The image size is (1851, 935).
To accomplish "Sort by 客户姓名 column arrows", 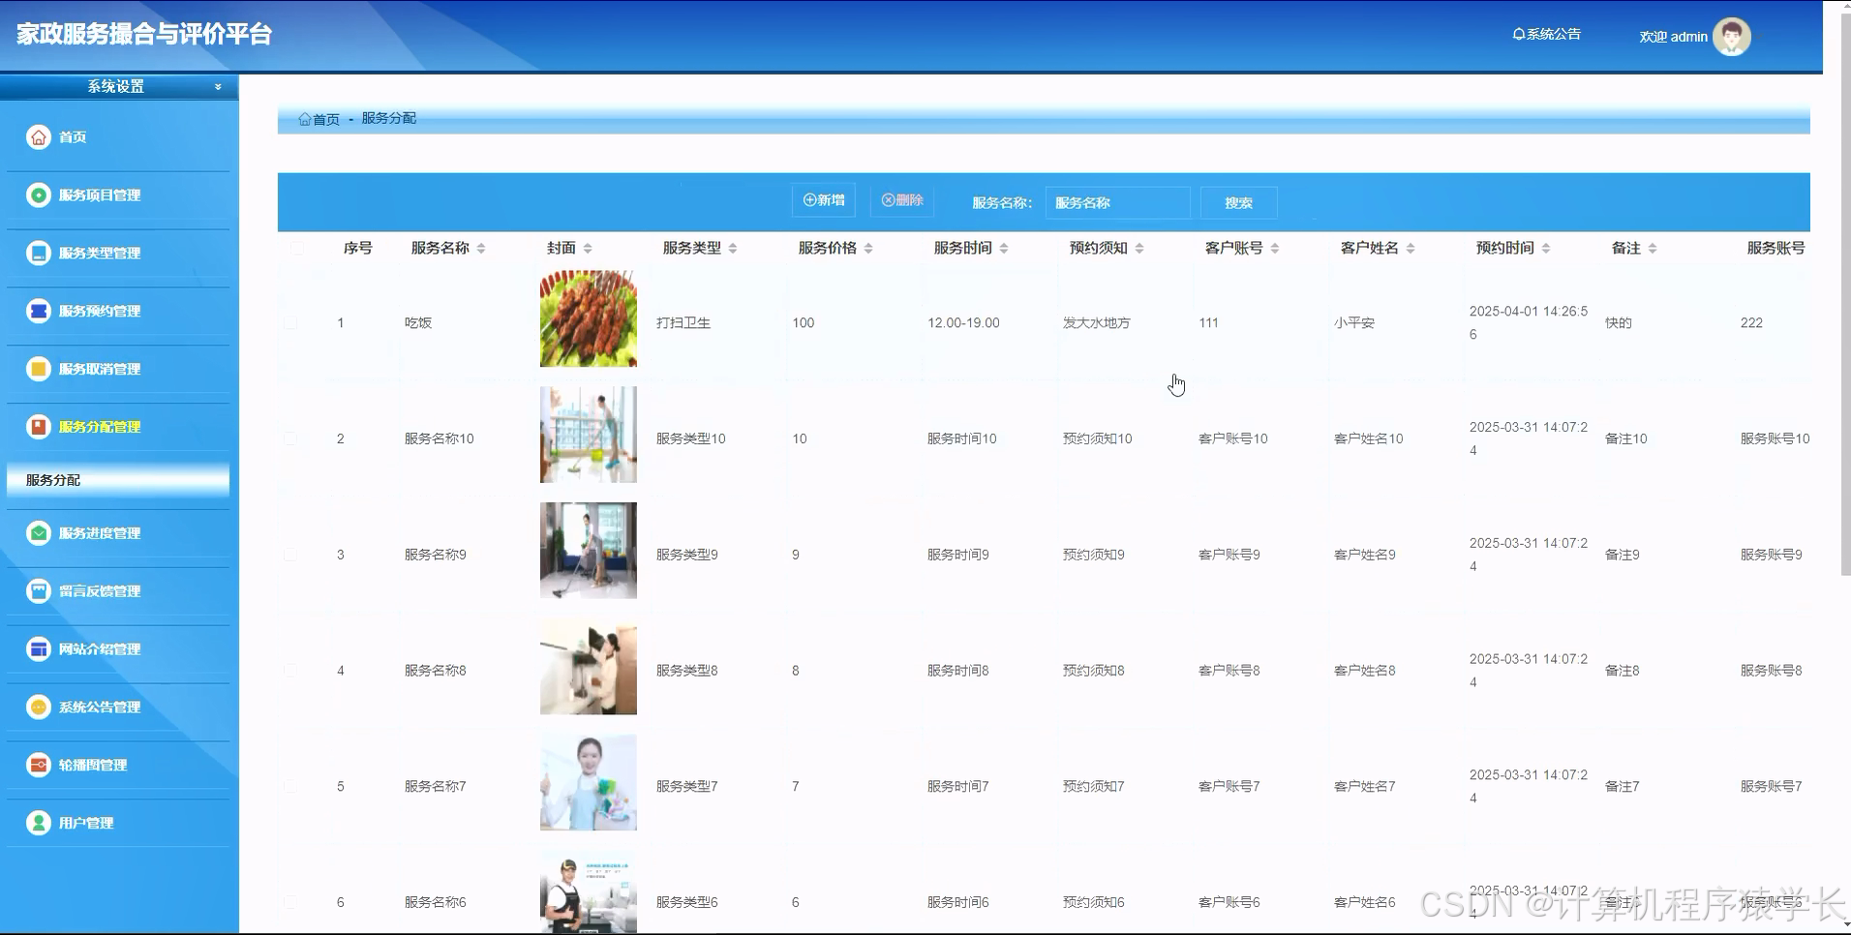I will point(1411,249).
